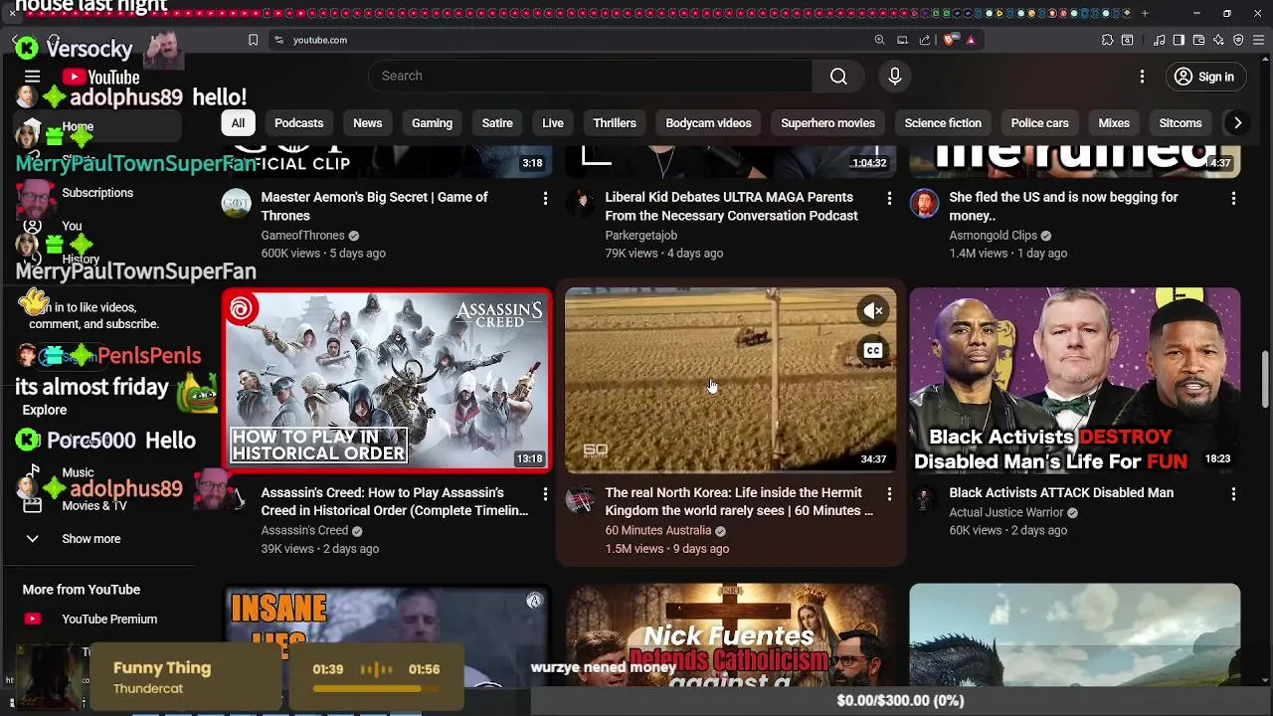Toggle captions CC on the video preview
This screenshot has width=1273, height=716.
(873, 350)
